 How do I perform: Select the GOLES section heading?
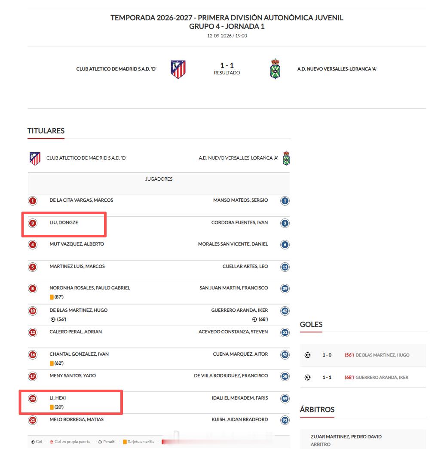coord(311,324)
